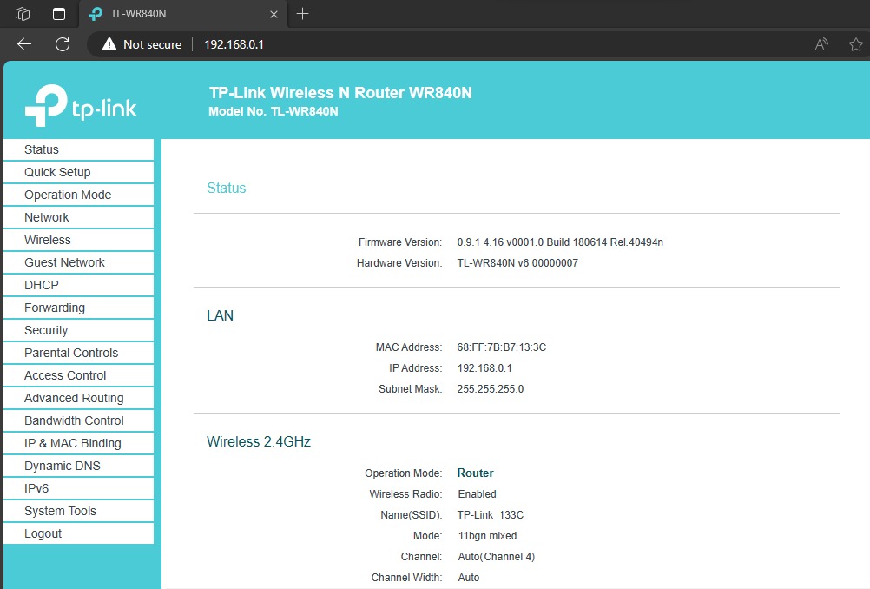Click the browser back arrow
The width and height of the screenshot is (870, 589).
(x=23, y=44)
